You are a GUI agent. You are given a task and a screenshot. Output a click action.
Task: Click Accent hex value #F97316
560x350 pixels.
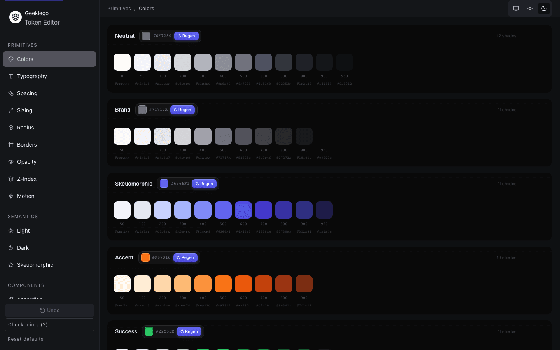click(x=161, y=257)
